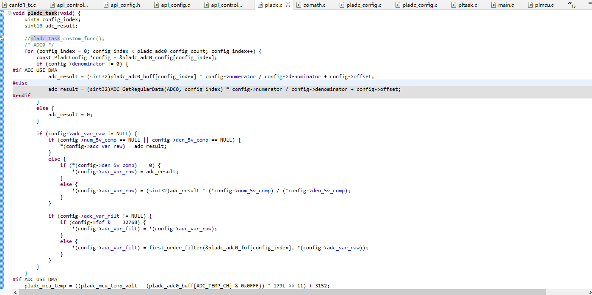
Task: Click the file icon on the pltask.c tab
Action: tap(454, 5)
